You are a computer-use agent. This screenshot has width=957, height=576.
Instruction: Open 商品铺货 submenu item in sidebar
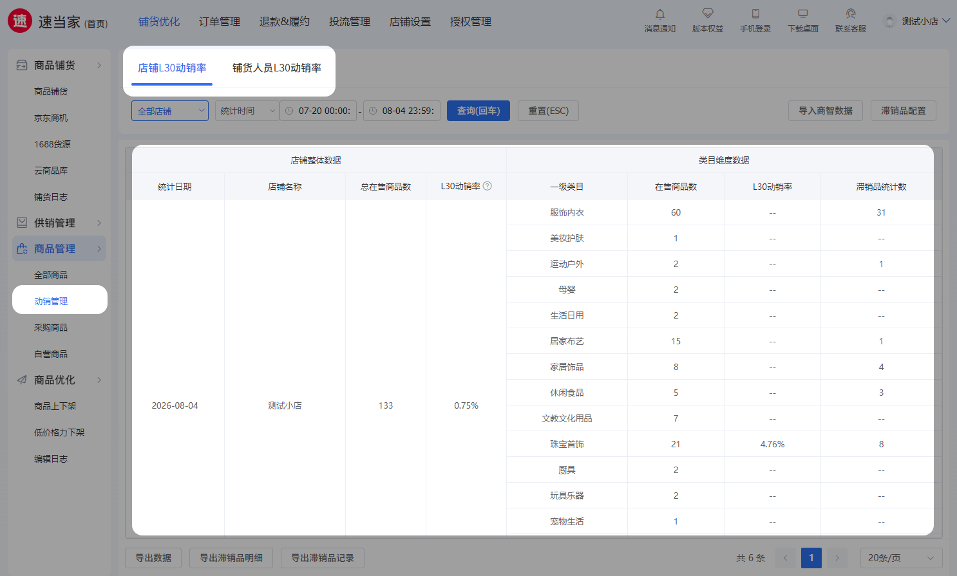(51, 91)
